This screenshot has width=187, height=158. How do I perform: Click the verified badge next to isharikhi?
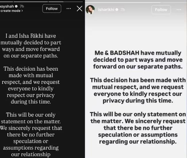117,9
